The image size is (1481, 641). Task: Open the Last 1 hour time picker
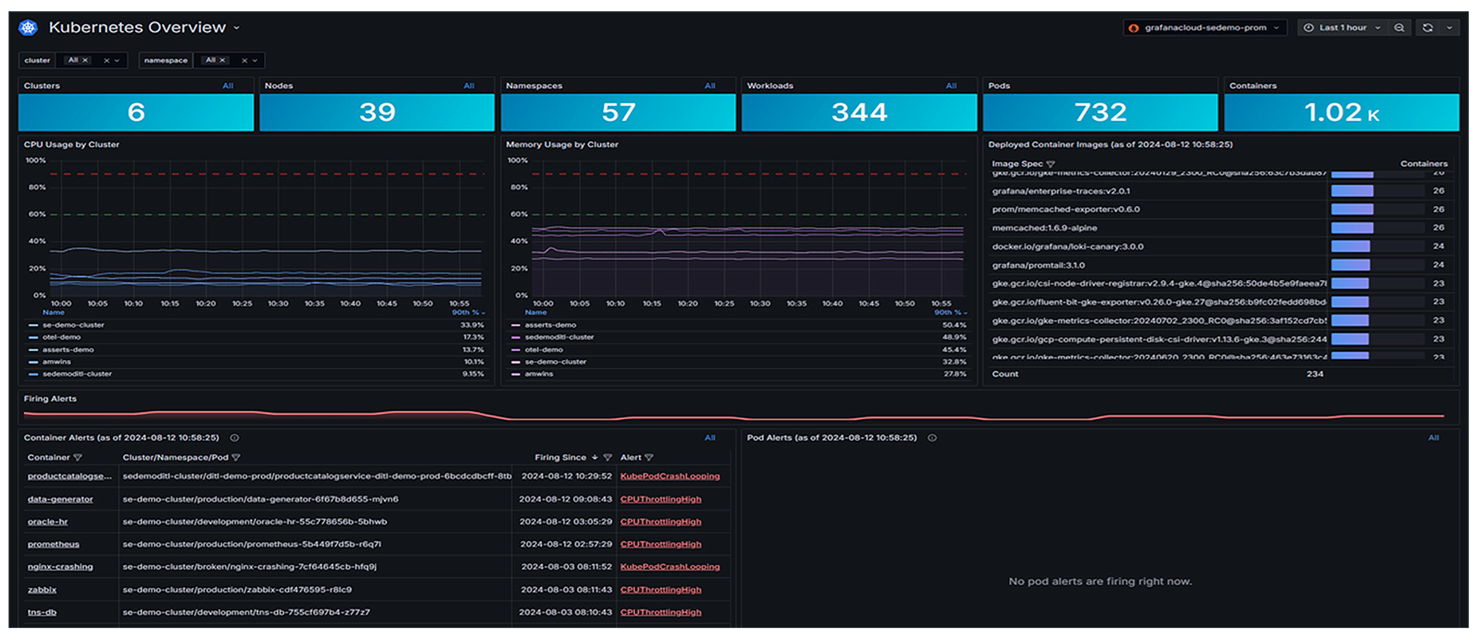(x=1342, y=28)
